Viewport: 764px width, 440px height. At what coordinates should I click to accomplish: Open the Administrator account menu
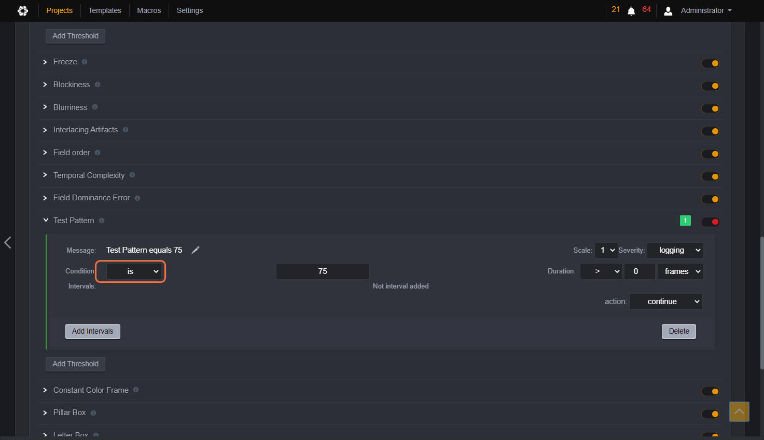(706, 10)
